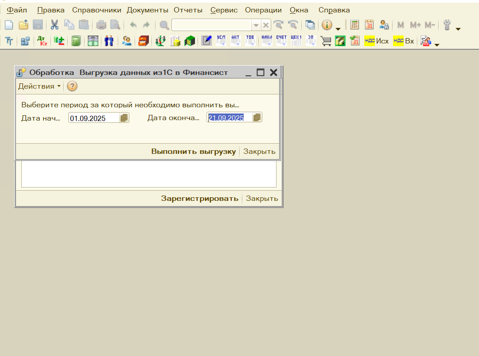Open the calculator from the toolbar
Image resolution: width=479 pixels, height=356 pixels.
(354, 25)
